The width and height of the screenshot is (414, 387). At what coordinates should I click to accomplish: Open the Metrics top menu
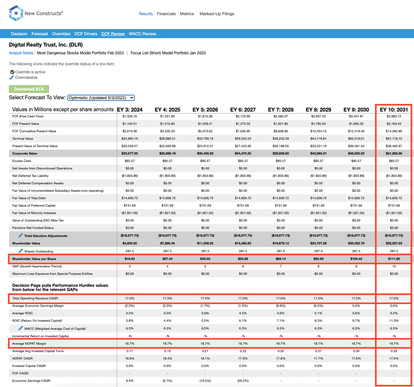point(187,14)
